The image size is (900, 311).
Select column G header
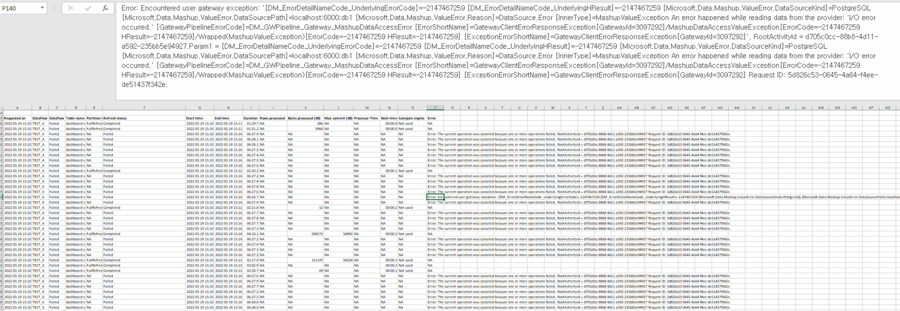[x=200, y=108]
